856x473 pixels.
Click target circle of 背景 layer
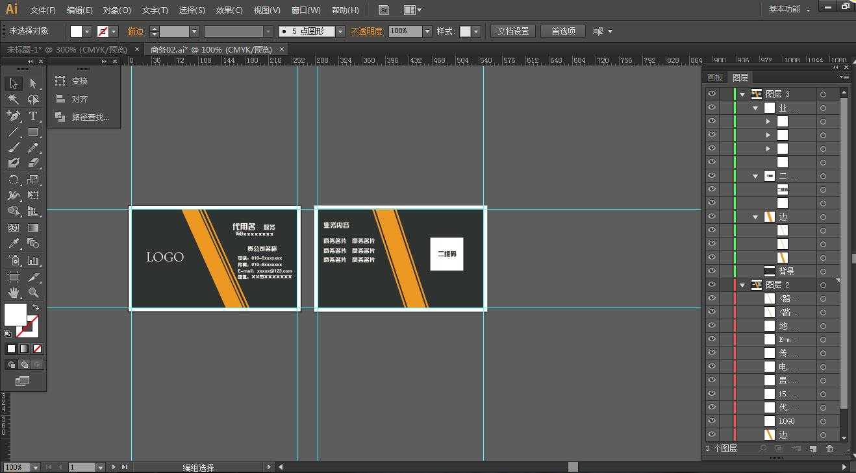(x=823, y=271)
